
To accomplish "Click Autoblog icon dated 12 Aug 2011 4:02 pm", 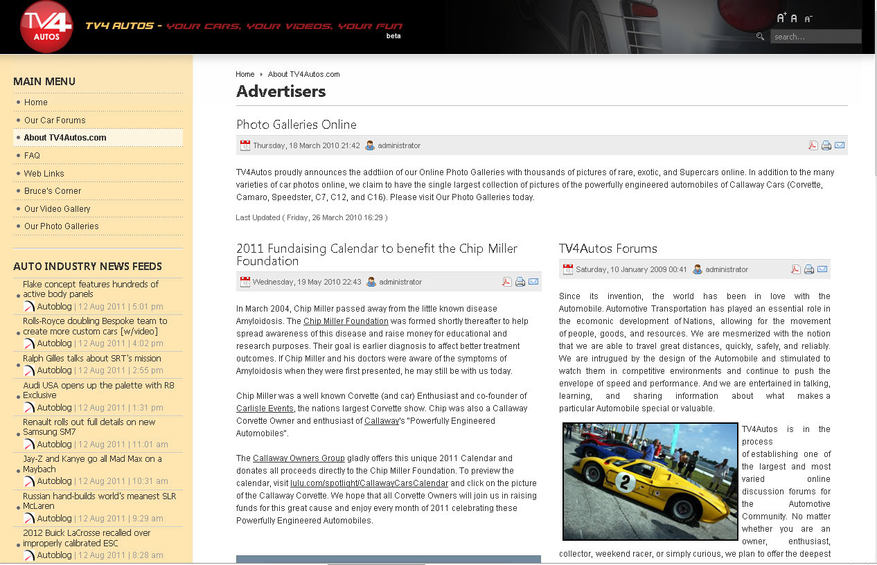I will tap(29, 343).
